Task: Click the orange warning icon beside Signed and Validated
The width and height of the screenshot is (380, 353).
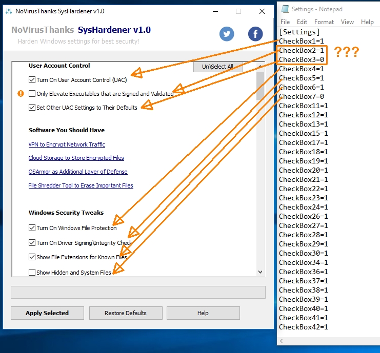Action: pos(21,93)
